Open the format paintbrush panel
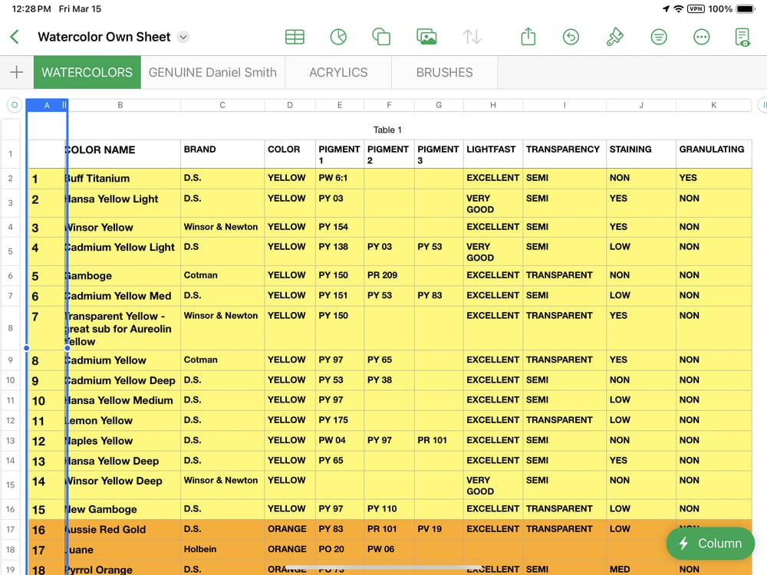The image size is (767, 575). coord(615,37)
